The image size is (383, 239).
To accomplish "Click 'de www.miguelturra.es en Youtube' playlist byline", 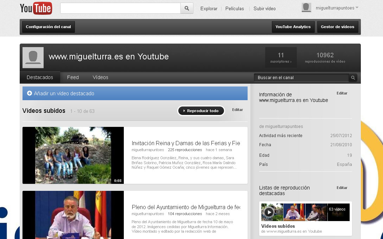I will coord(292,231).
